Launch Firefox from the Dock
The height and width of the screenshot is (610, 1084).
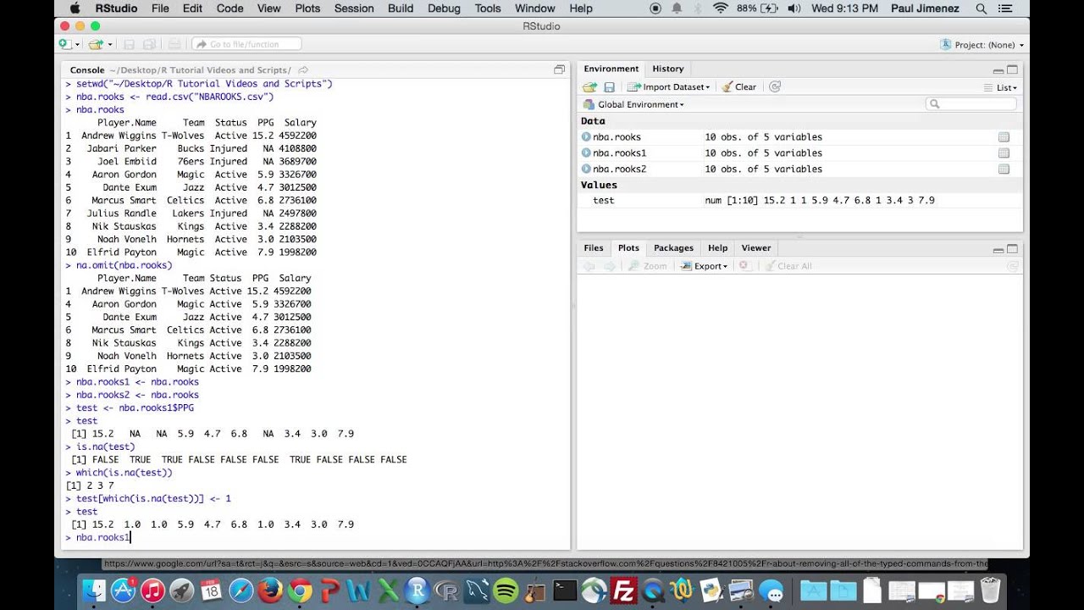pos(270,590)
